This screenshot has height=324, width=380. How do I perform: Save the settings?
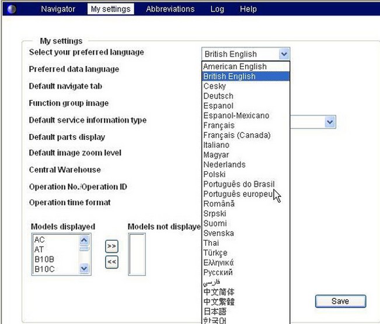click(x=340, y=301)
